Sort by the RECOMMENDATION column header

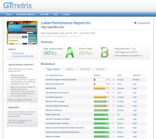coord(54,75)
